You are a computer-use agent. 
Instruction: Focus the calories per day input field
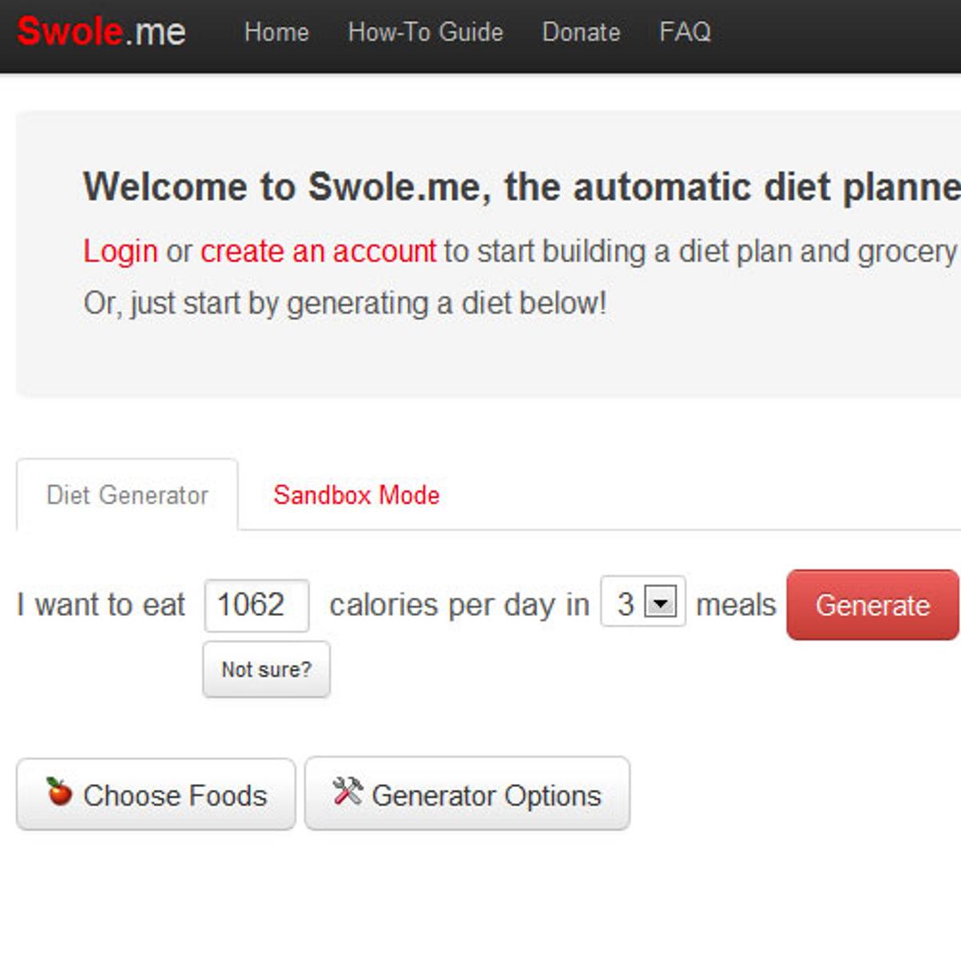coord(256,605)
